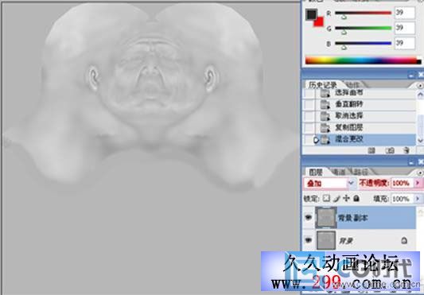Toggle lock image pixels brush icon
The height and width of the screenshot is (295, 424).
click(336, 199)
